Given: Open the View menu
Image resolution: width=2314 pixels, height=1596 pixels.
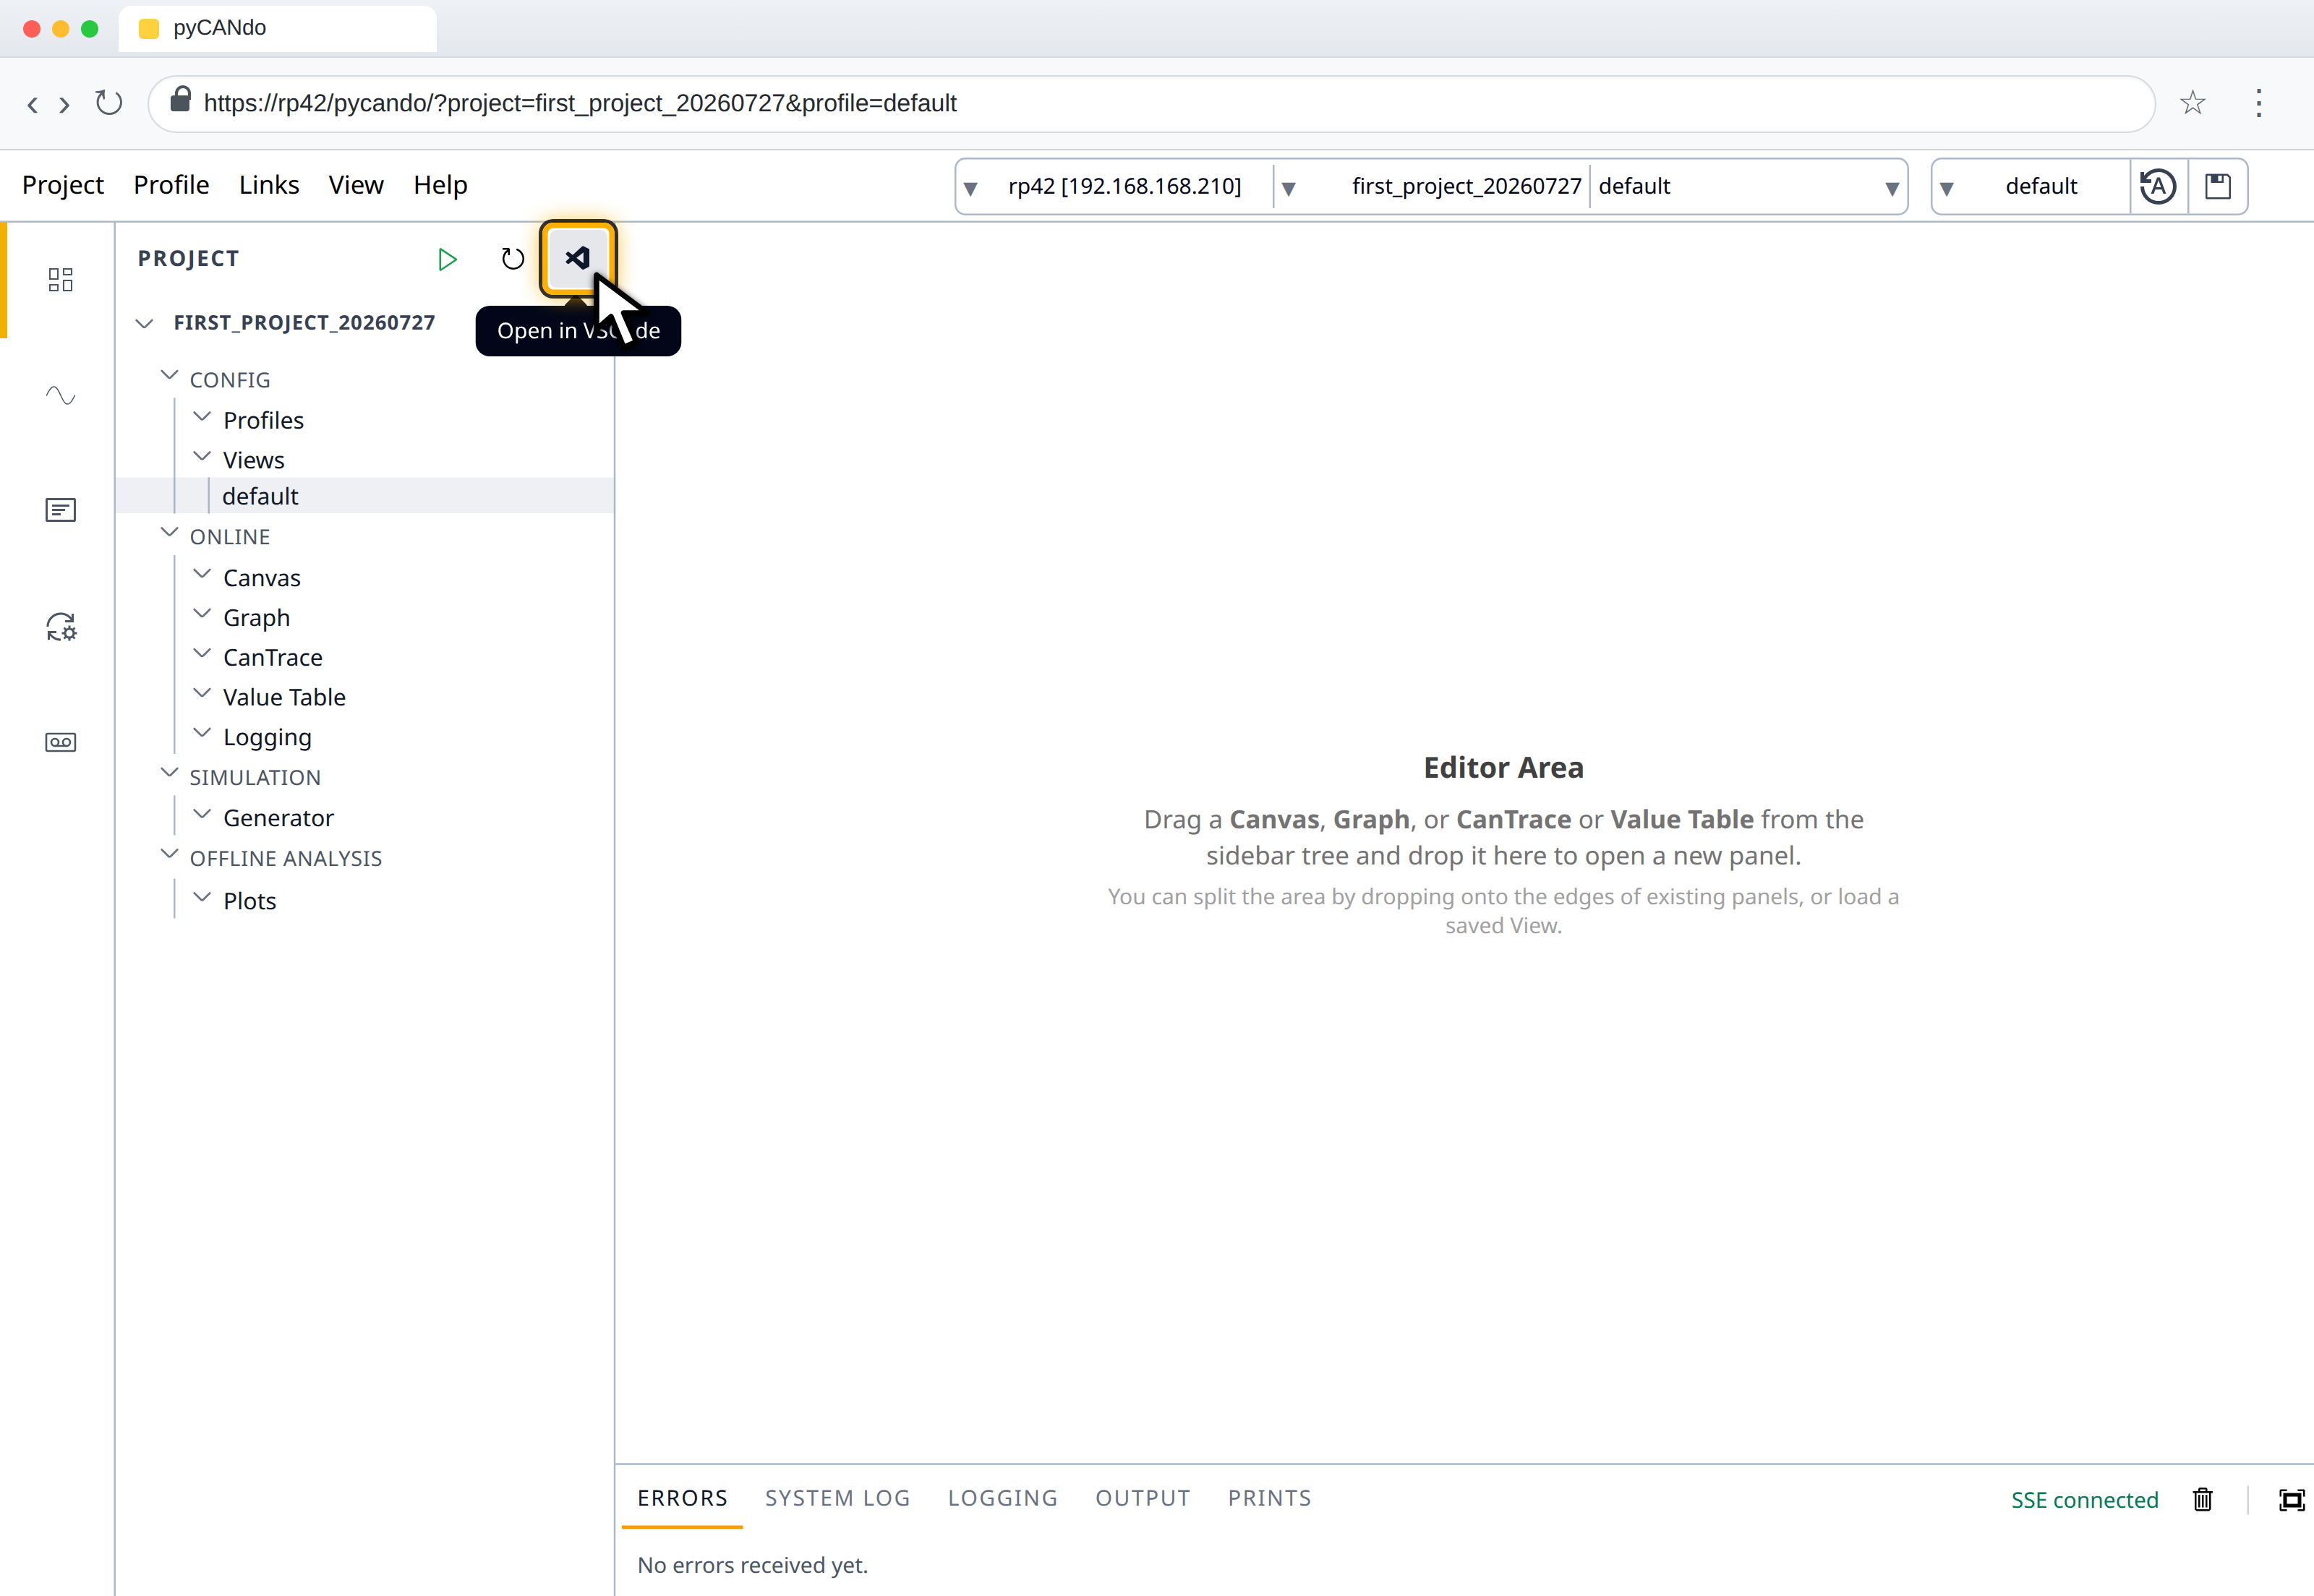Looking at the screenshot, I should click(357, 185).
